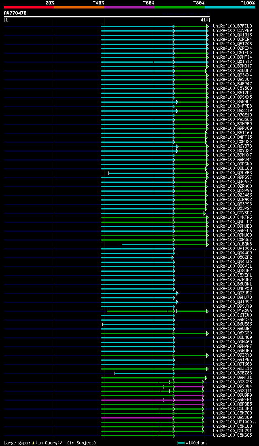
Task: Select entry UniRef100_Q8GV31
Action: click(232, 266)
